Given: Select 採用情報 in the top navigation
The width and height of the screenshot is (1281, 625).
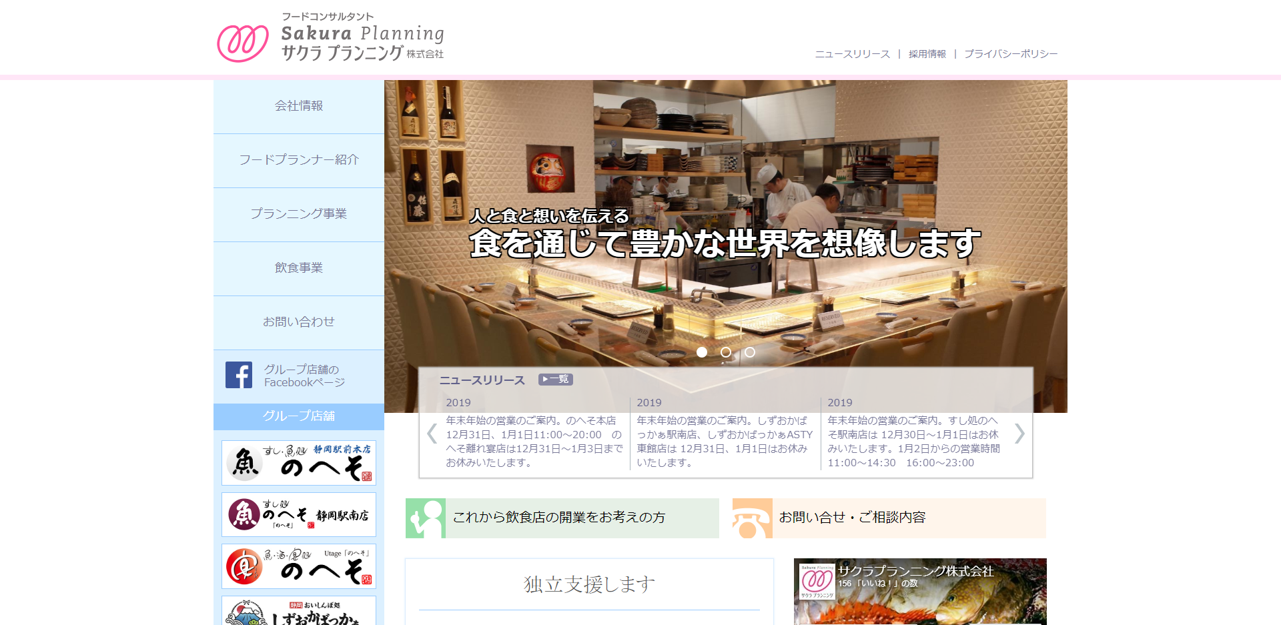Looking at the screenshot, I should [926, 54].
